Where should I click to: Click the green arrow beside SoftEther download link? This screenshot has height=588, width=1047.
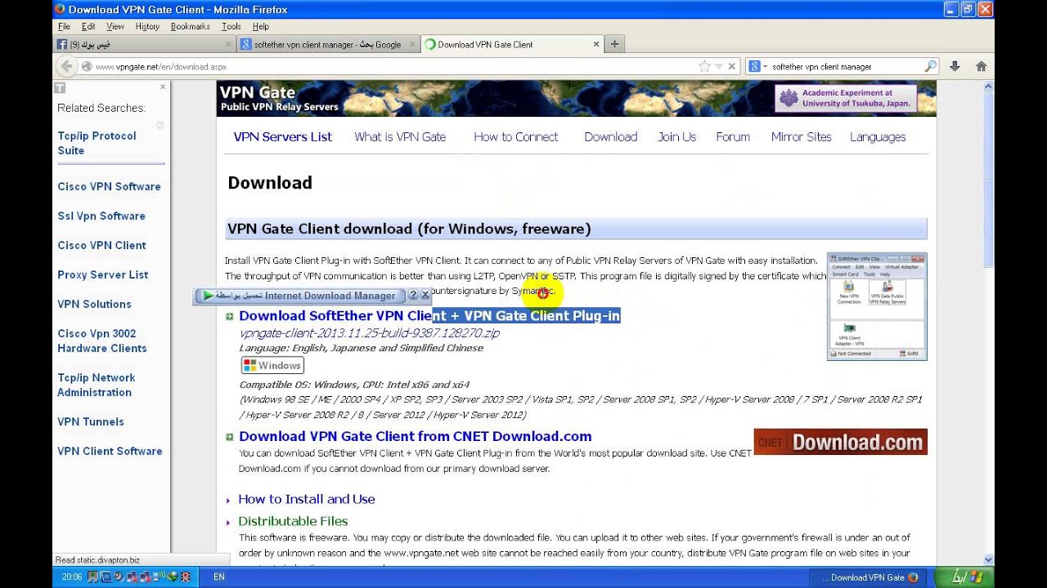click(230, 316)
